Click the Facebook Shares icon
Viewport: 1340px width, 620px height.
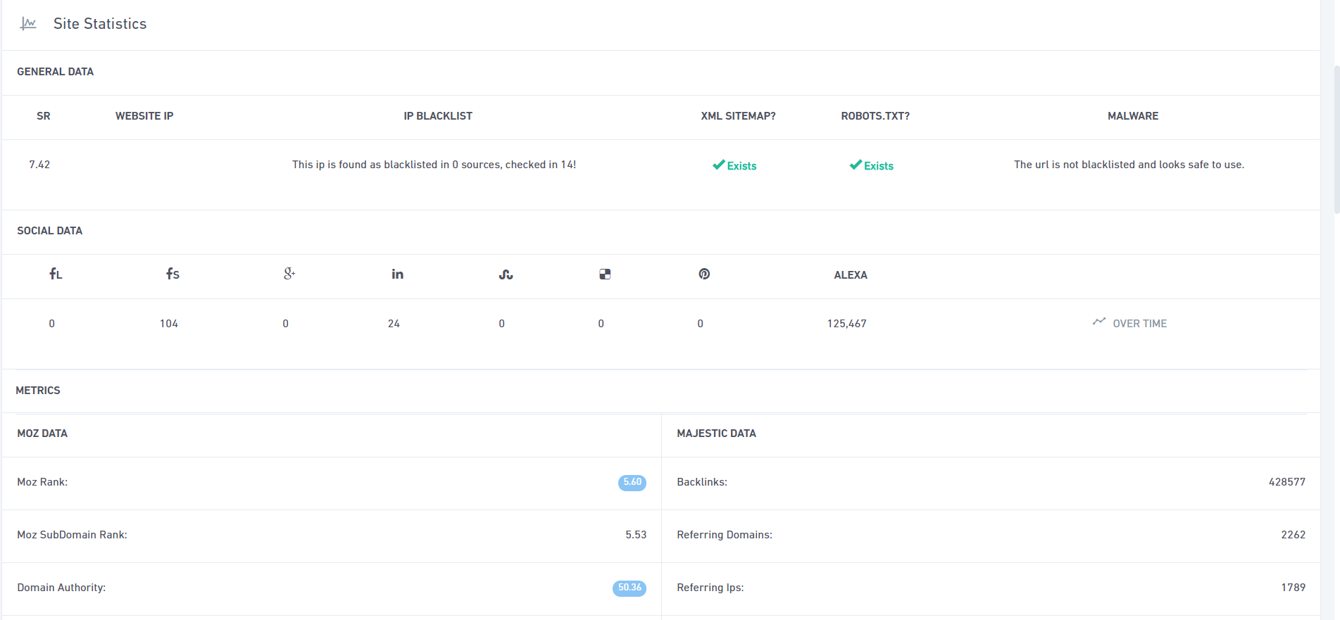(x=173, y=274)
